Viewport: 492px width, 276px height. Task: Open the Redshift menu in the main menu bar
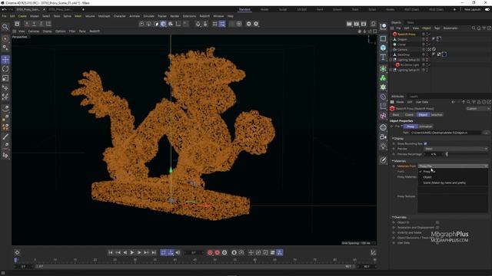coord(204,16)
